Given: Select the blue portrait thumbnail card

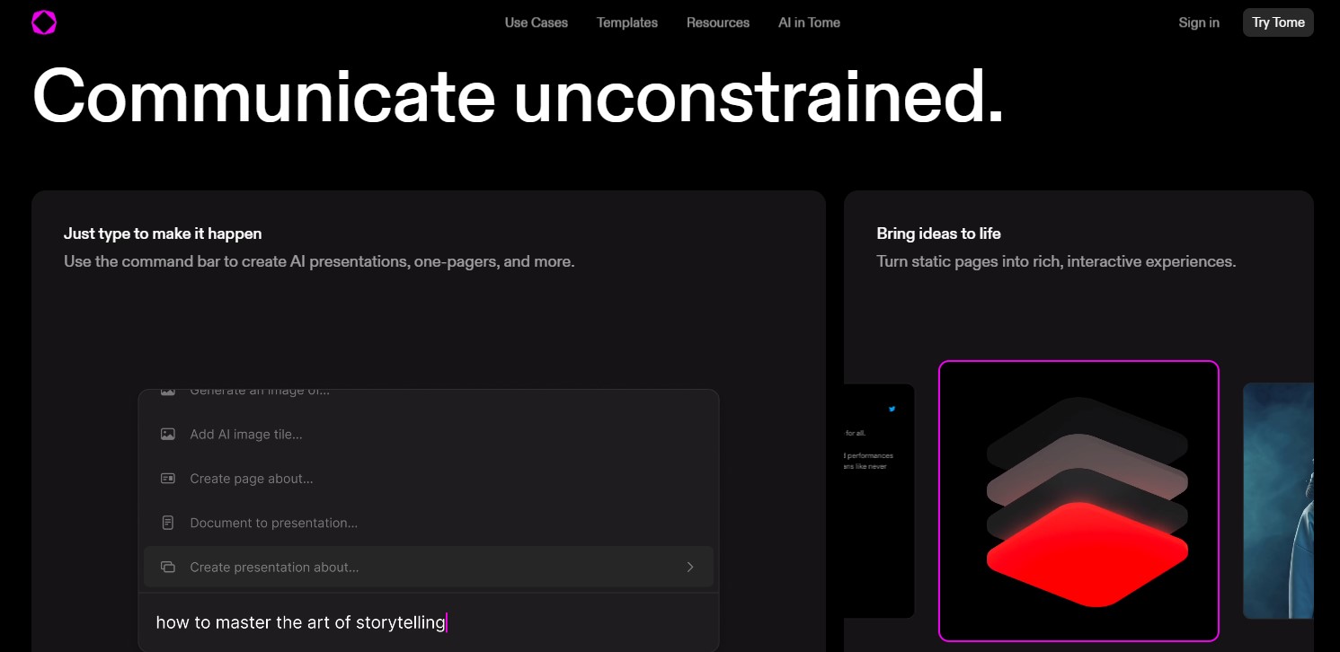Looking at the screenshot, I should point(1278,501).
